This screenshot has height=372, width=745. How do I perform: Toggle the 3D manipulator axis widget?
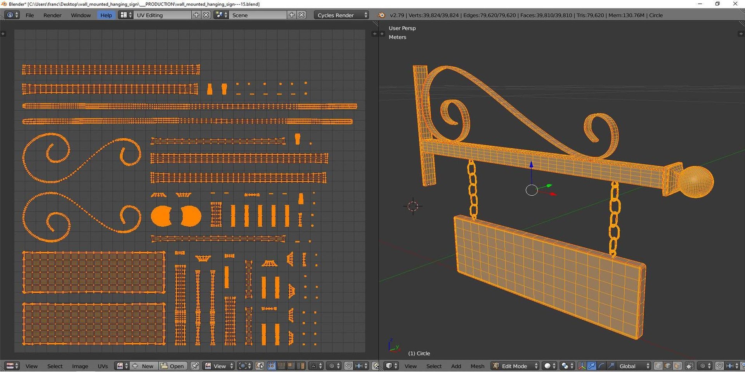pyautogui.click(x=582, y=366)
